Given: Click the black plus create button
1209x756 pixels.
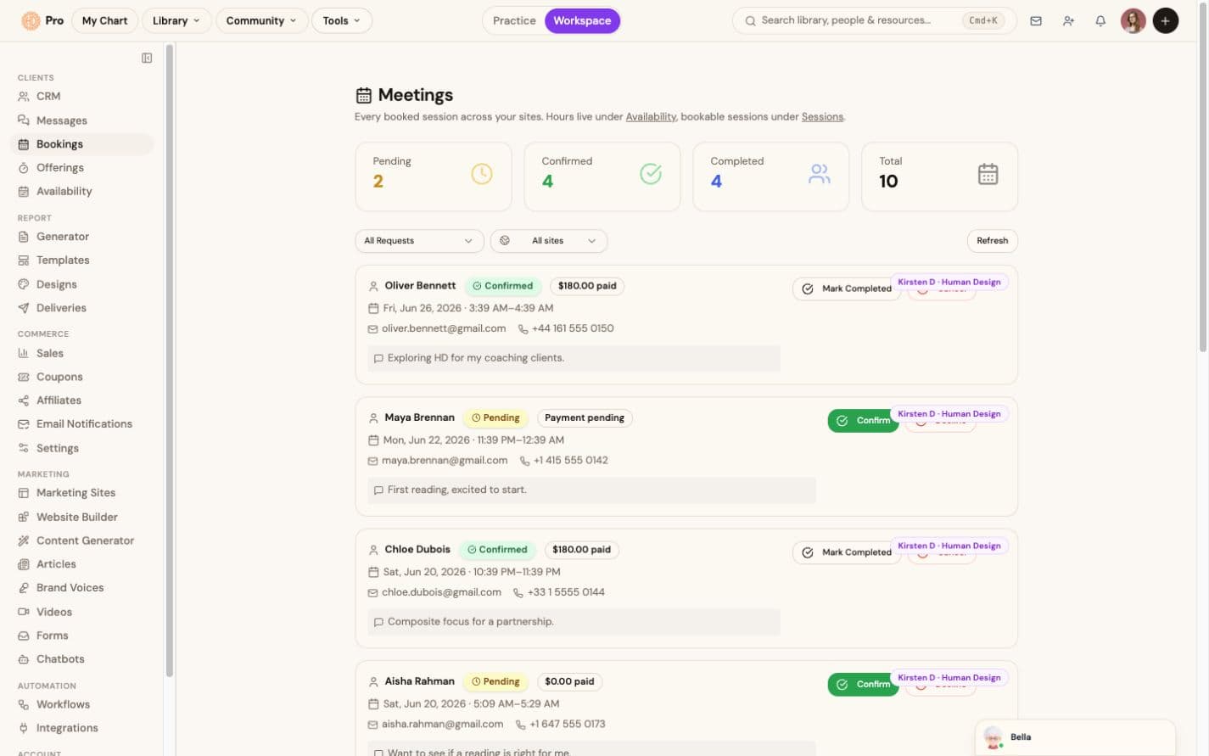Looking at the screenshot, I should click(x=1166, y=20).
